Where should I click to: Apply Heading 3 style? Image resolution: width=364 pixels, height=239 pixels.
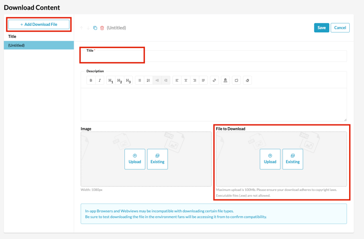[128, 81]
